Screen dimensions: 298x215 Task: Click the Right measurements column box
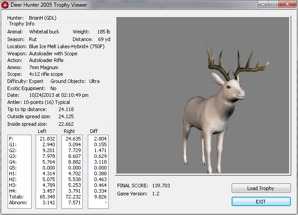point(71,172)
